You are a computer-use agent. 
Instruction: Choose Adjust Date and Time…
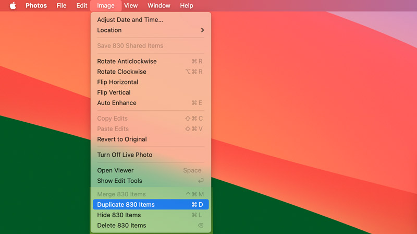coord(151,20)
